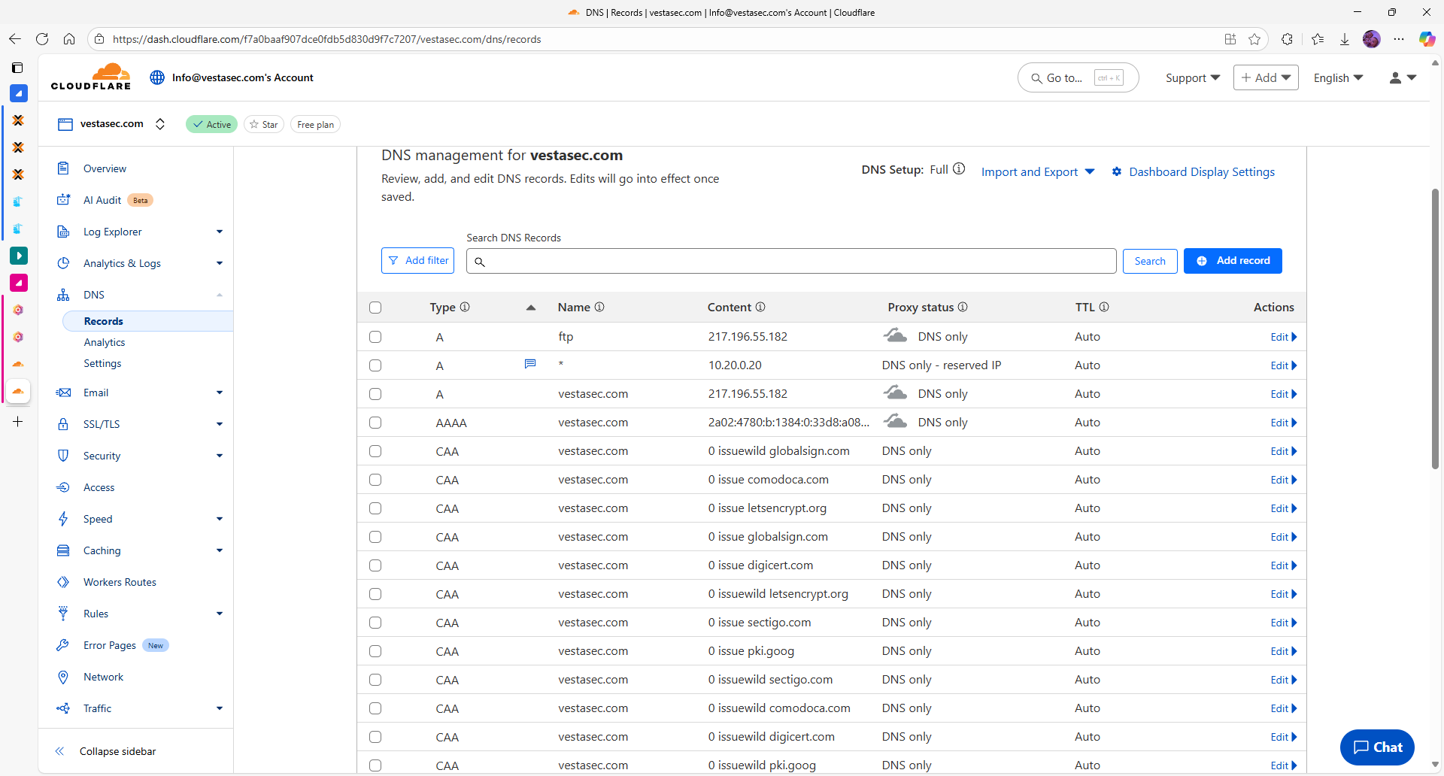
Task: Click the Workers Routes icon
Action: (x=63, y=582)
